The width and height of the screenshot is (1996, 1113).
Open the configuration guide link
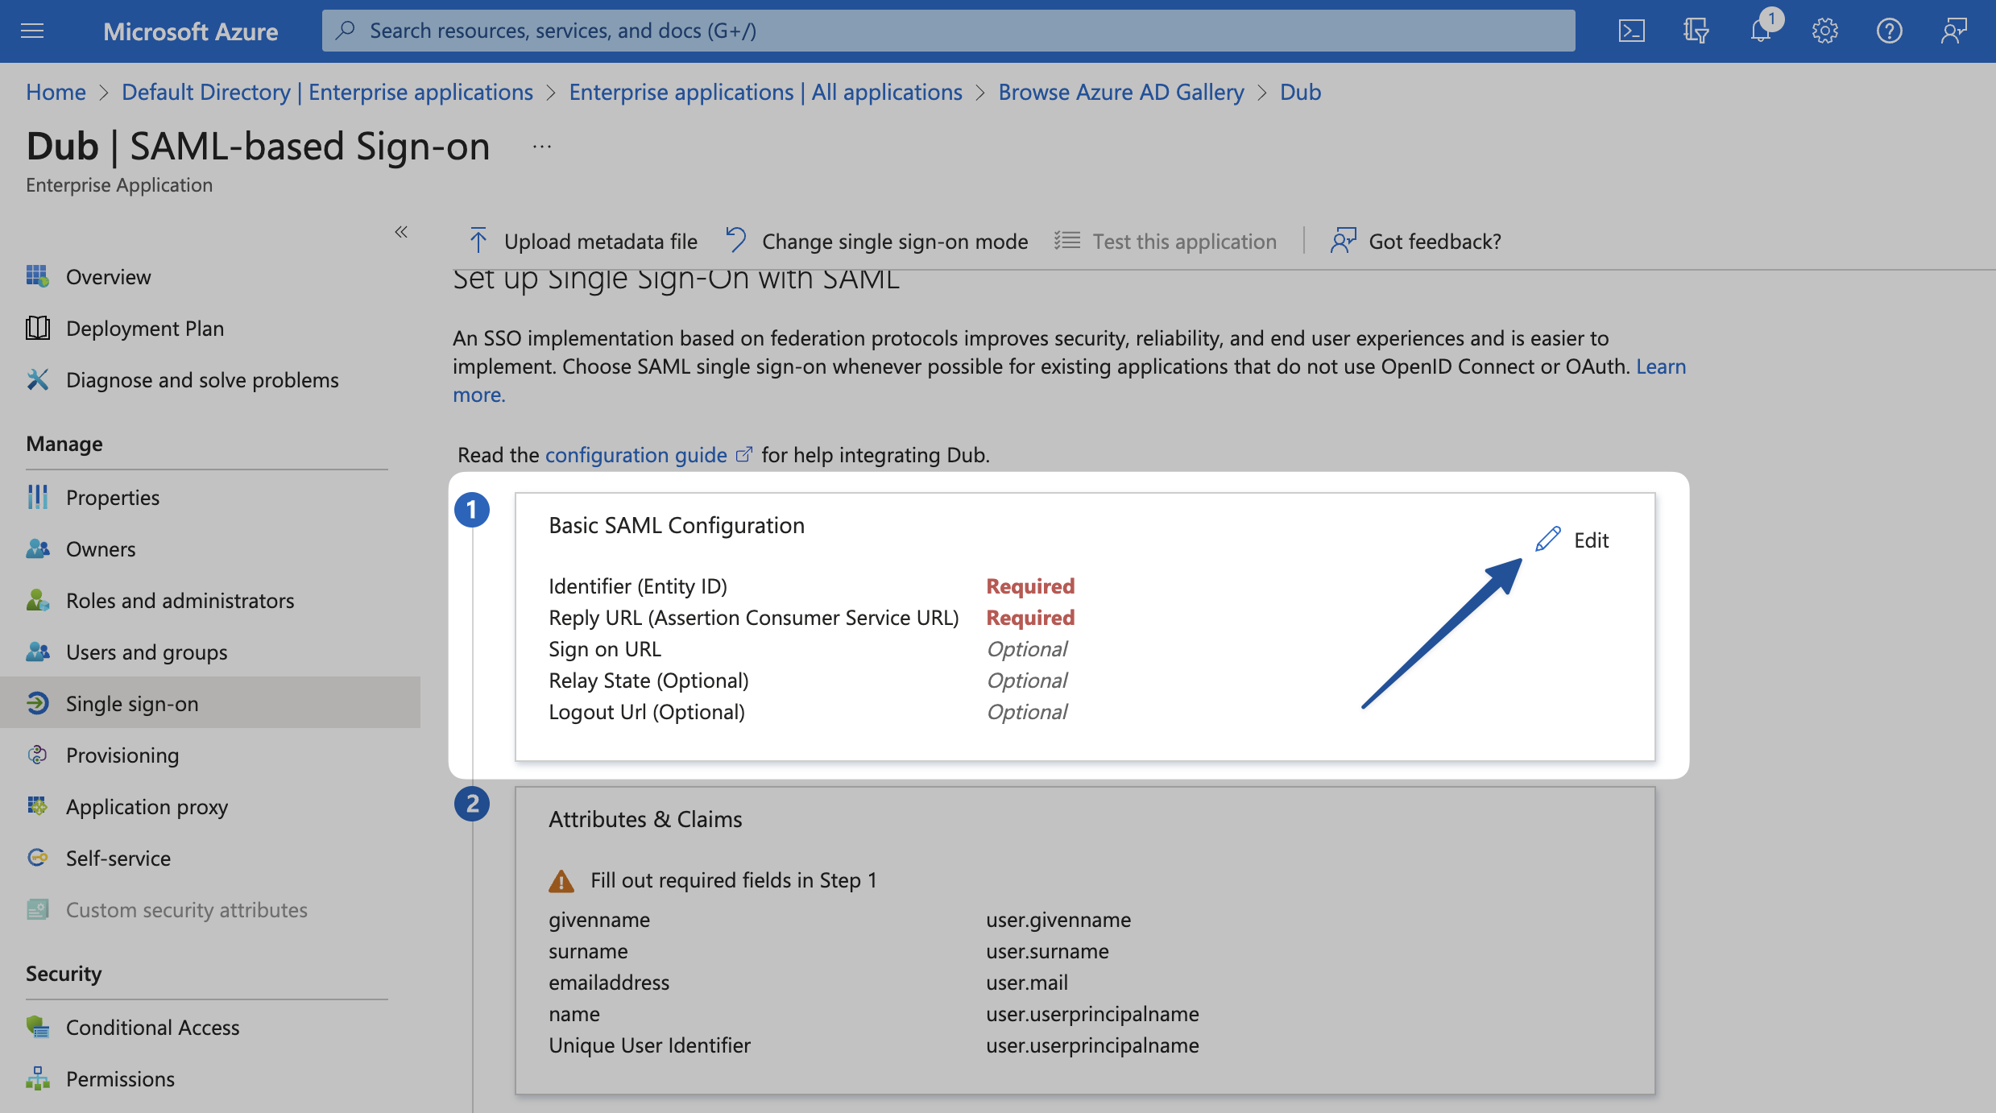click(x=636, y=454)
